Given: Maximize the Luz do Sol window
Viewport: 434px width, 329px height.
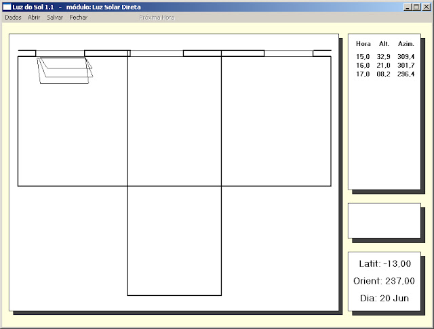Looking at the screenshot, I should pos(416,7).
